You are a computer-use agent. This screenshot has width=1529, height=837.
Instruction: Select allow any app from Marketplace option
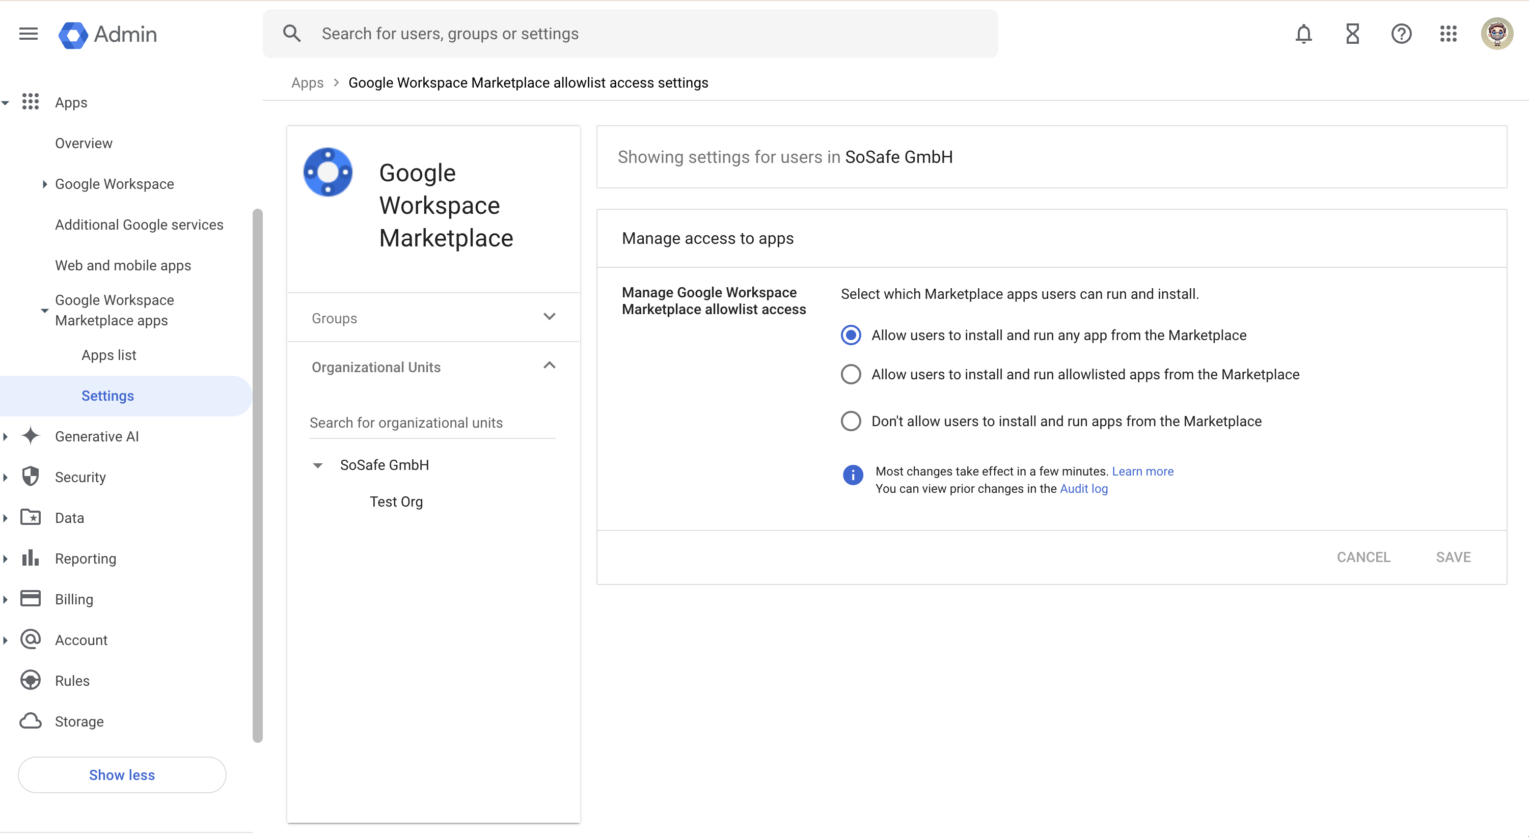click(x=851, y=335)
